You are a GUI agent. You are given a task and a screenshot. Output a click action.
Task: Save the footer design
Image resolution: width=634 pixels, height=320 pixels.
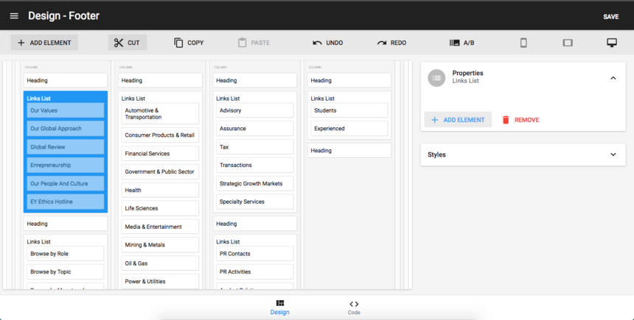610,16
